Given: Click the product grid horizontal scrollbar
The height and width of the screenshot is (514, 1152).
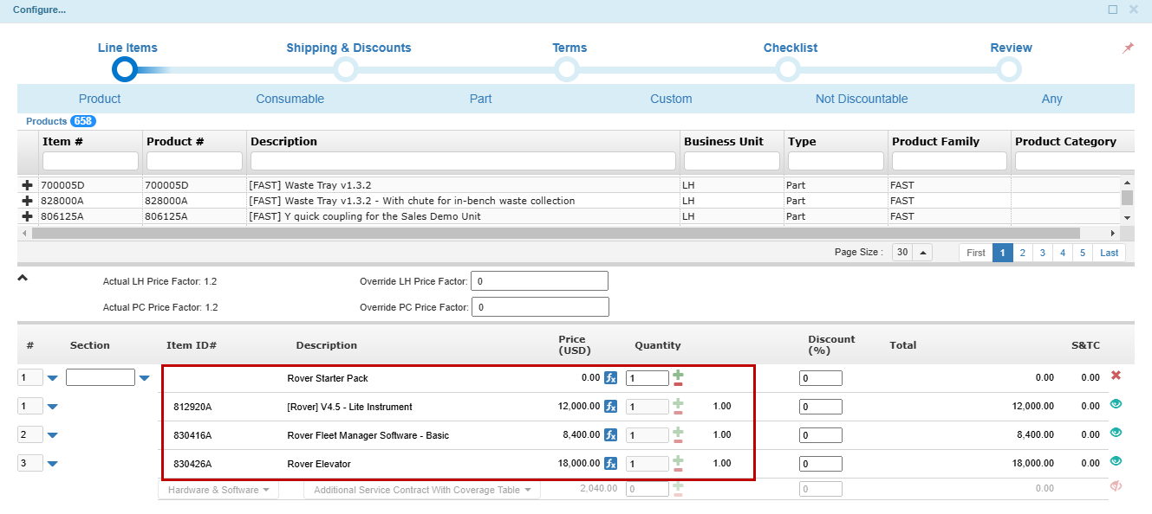Looking at the screenshot, I should [x=556, y=233].
